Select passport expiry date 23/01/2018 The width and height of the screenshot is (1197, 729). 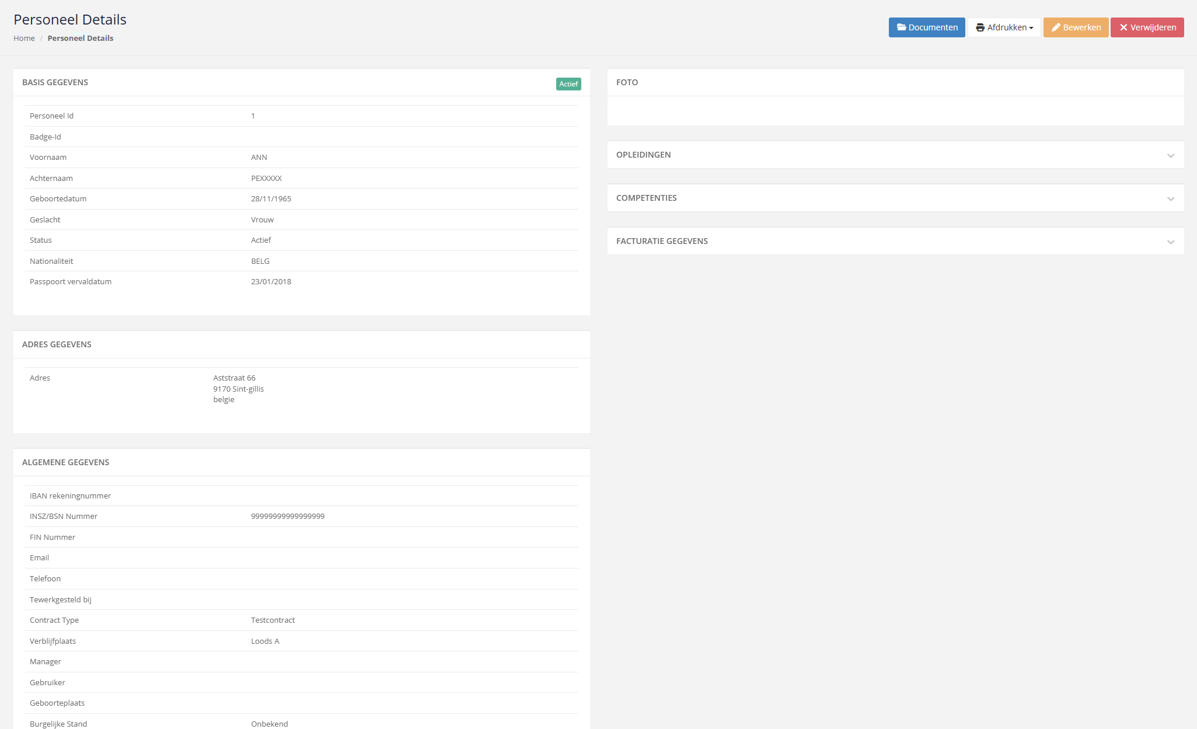tap(271, 282)
